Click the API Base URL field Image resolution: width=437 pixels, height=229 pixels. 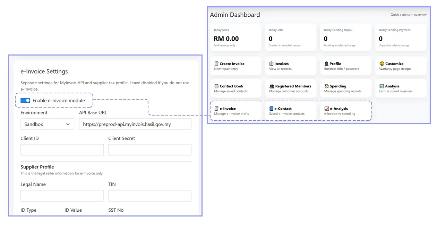point(135,124)
